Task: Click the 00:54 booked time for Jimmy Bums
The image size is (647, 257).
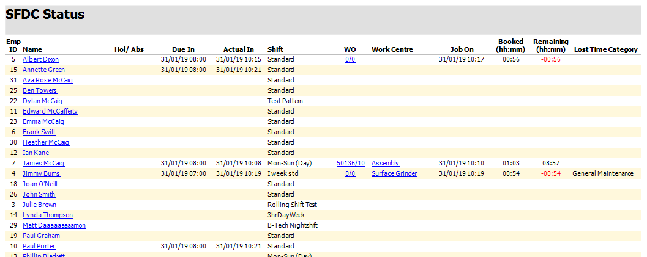Action: click(511, 173)
